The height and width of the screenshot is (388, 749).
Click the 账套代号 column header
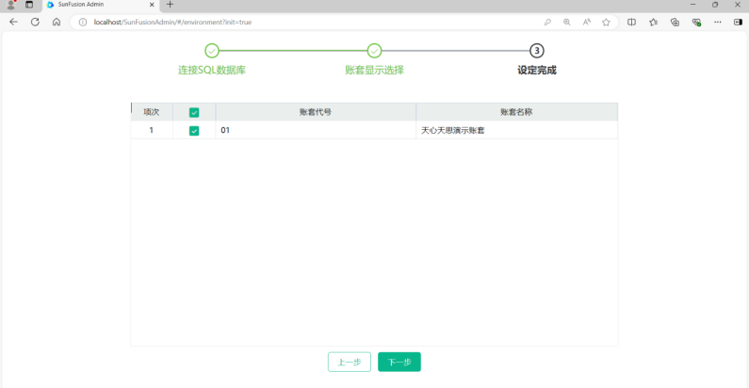coord(316,112)
